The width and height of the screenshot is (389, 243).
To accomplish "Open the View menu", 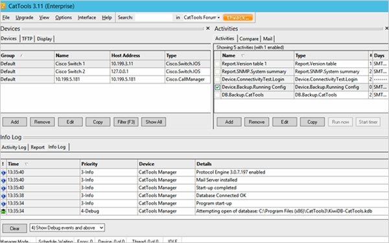I will (44, 17).
